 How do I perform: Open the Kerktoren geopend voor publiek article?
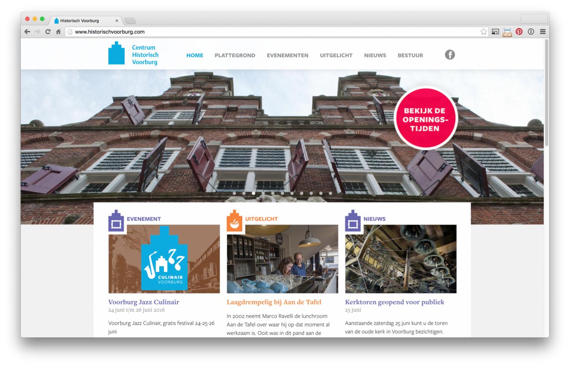(394, 302)
